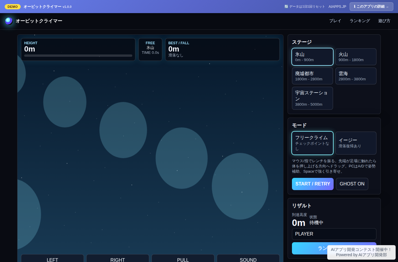Toggle the GHOST ON button
398x262 pixels.
[352, 184]
